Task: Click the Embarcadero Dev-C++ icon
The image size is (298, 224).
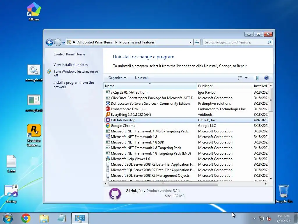Action: coord(108,109)
